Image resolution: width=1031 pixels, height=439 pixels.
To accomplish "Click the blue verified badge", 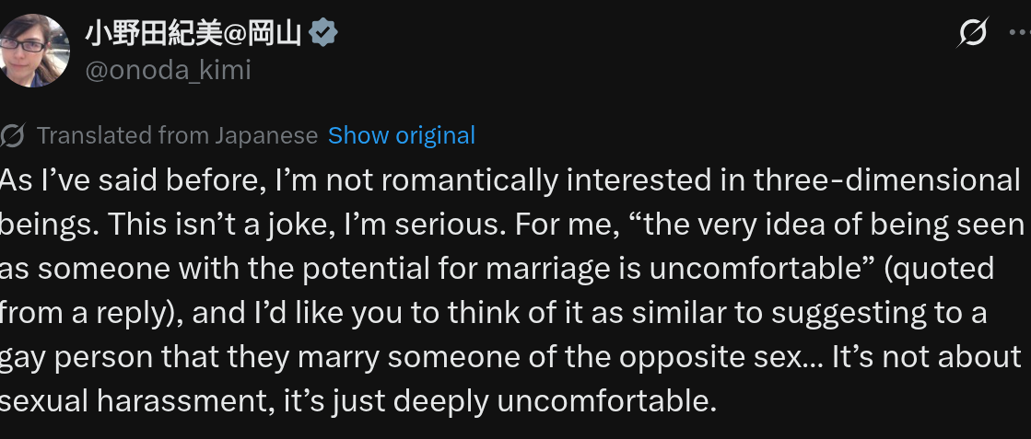I will [324, 34].
